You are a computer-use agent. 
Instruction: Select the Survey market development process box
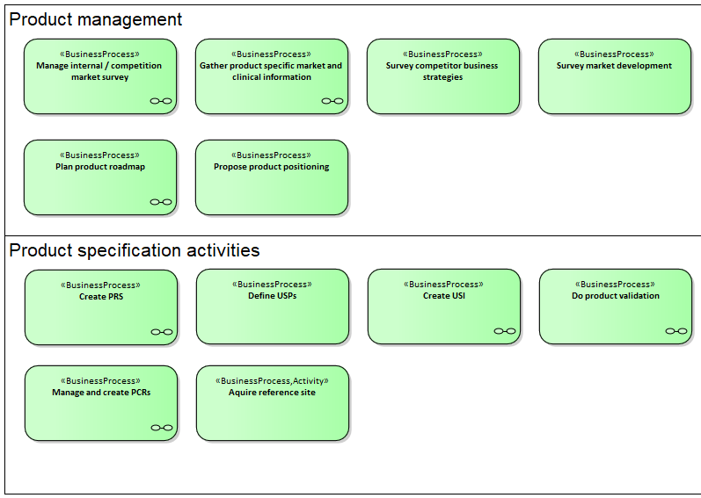(x=614, y=88)
